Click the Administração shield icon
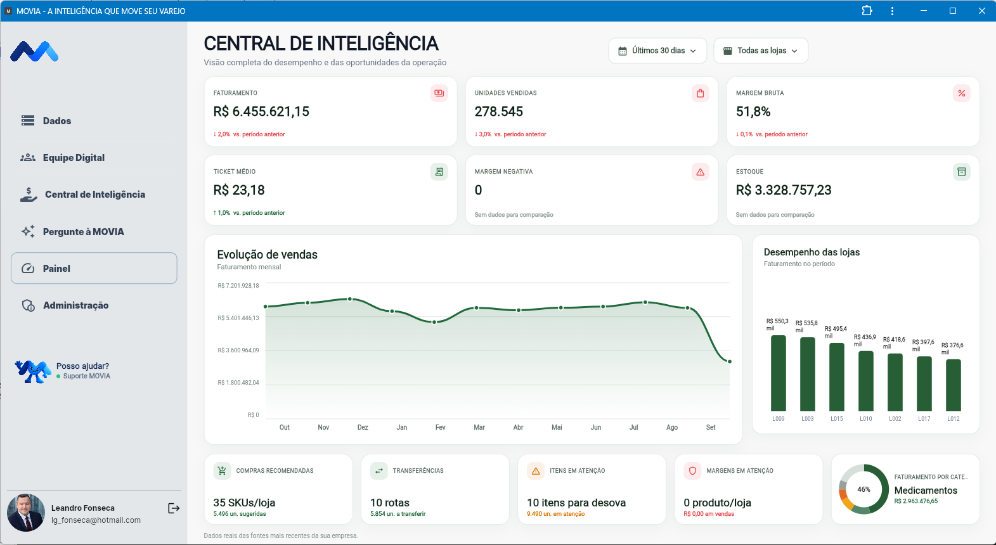Image resolution: width=996 pixels, height=545 pixels. click(29, 305)
